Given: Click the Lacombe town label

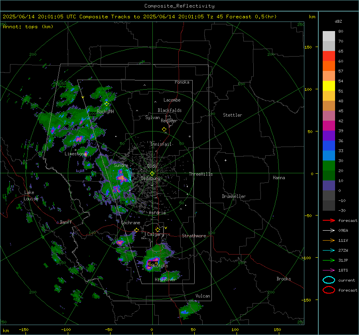Looking at the screenshot, I should click(x=172, y=100).
